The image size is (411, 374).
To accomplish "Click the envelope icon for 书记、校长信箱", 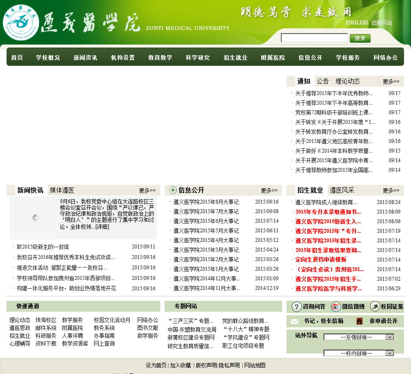I will pyautogui.click(x=295, y=321).
